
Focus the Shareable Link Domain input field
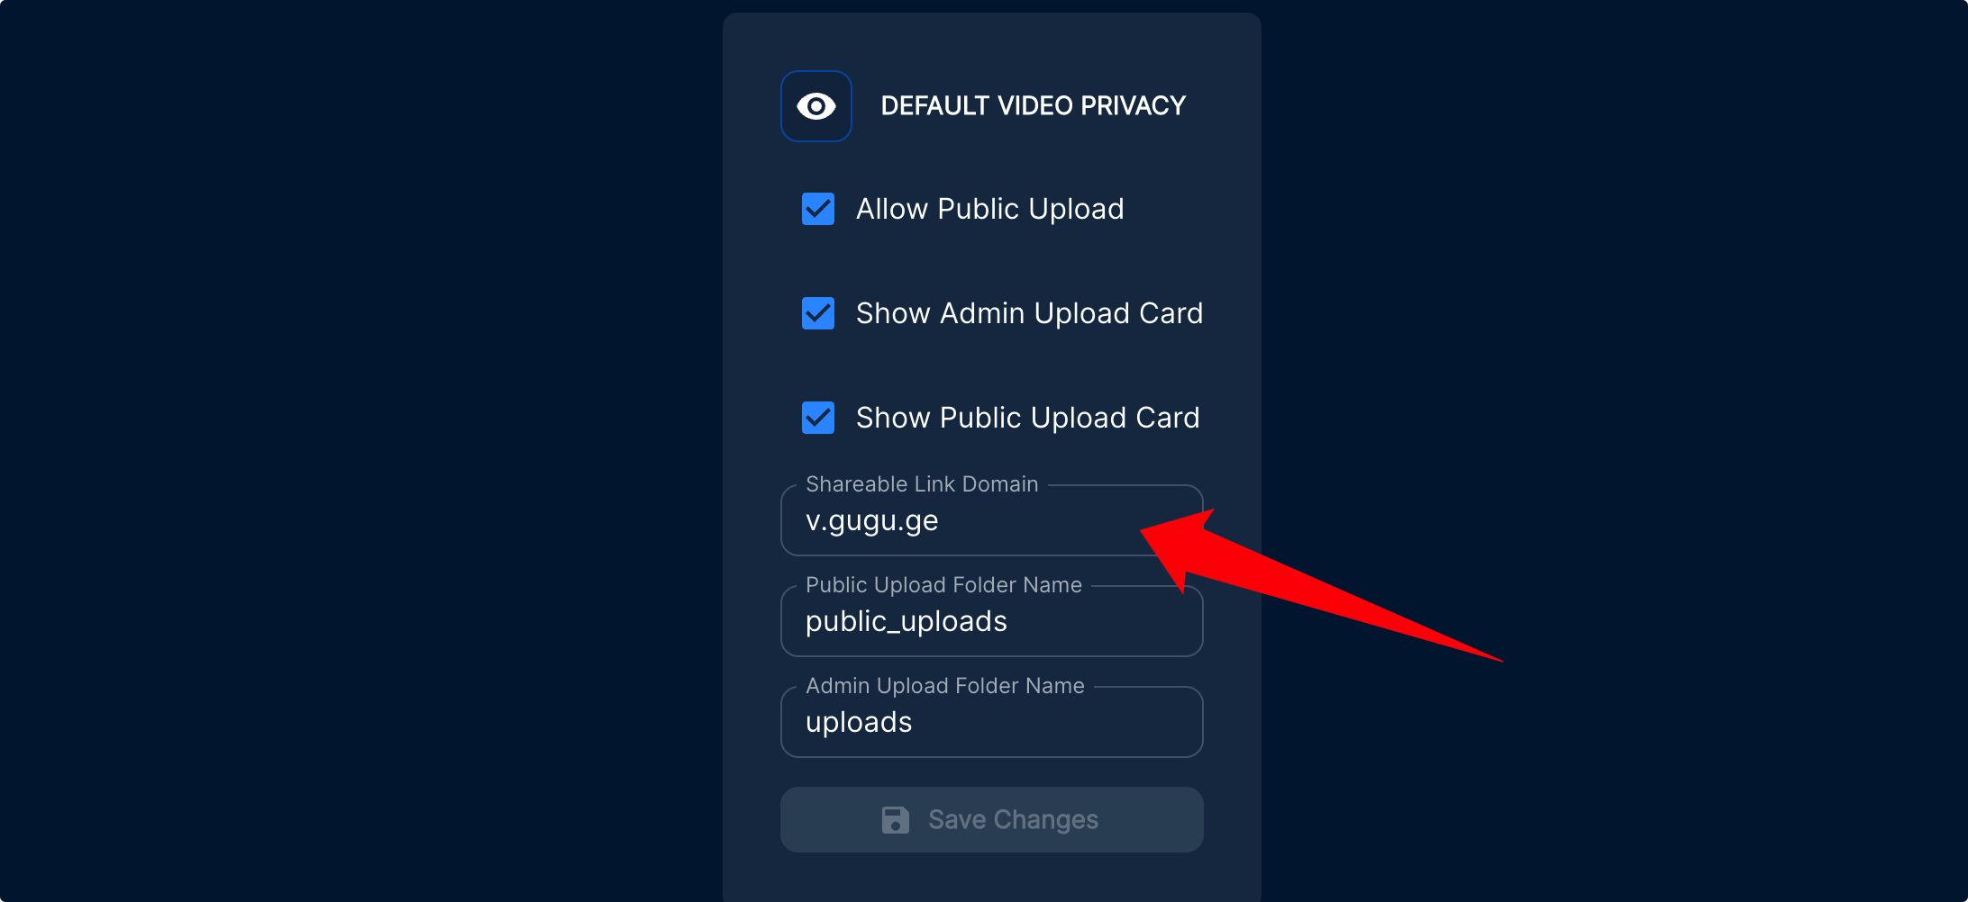(x=992, y=520)
